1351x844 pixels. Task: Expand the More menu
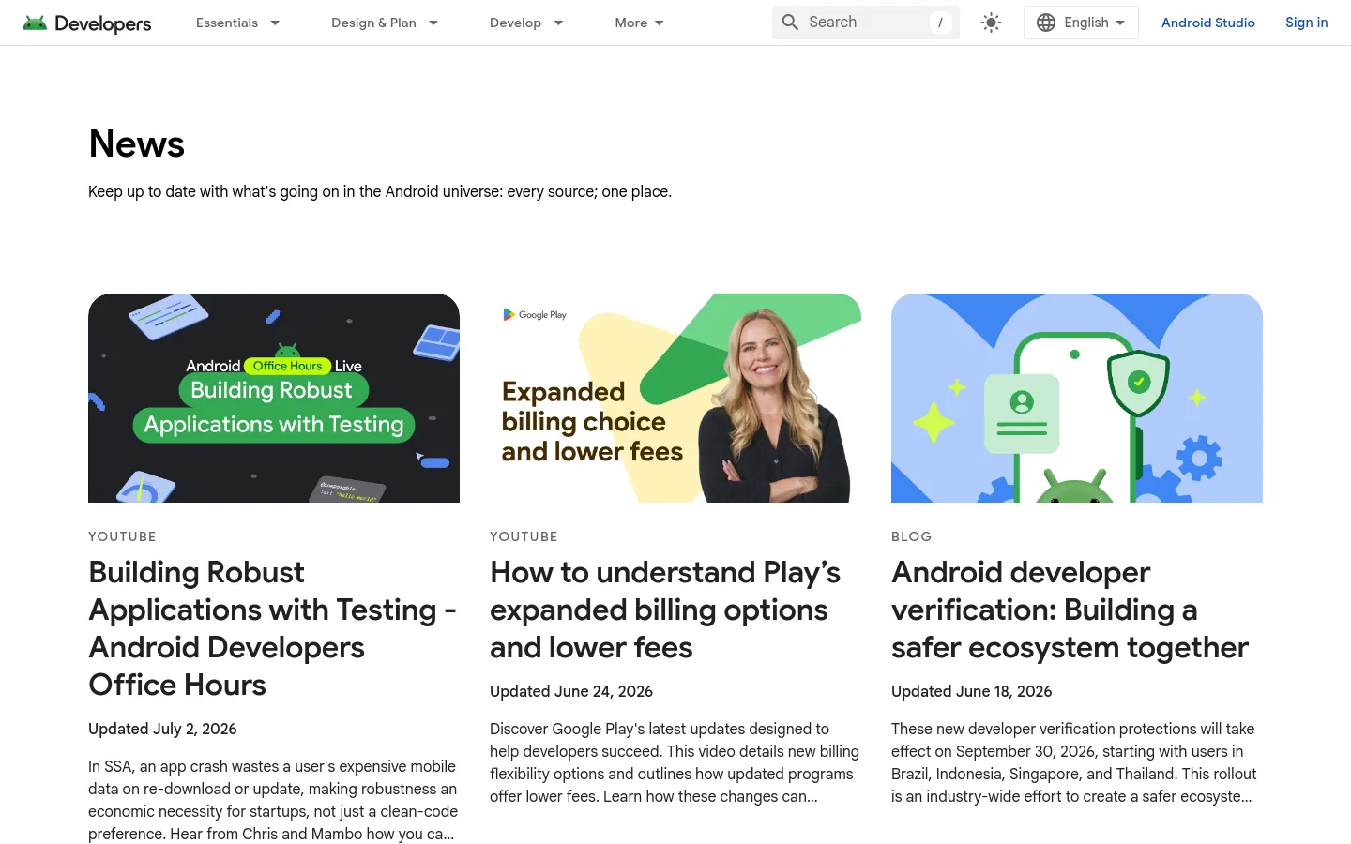click(639, 23)
